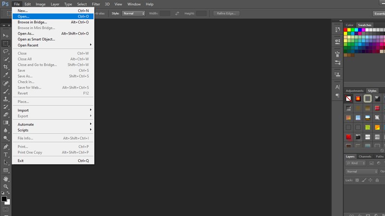The image size is (385, 216).
Task: Click the Width input field
Action: tap(165, 13)
